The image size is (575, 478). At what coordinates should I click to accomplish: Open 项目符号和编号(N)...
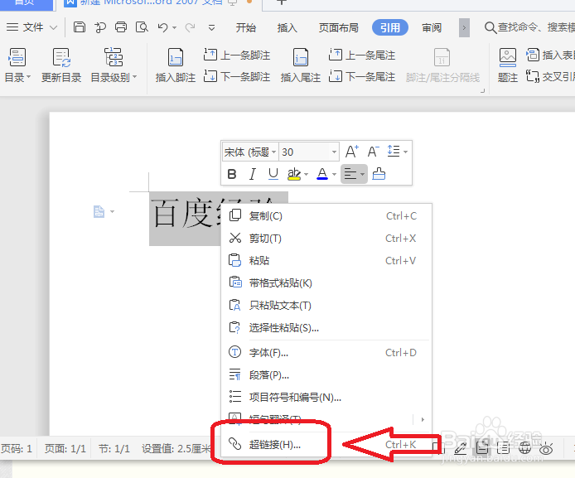point(326,398)
